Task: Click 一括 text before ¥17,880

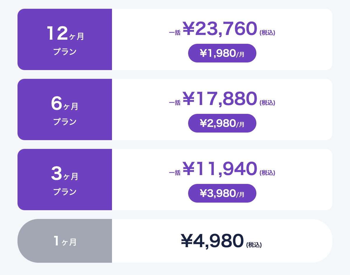Action: click(x=175, y=103)
